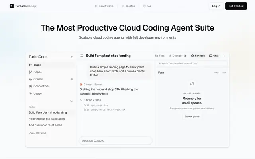Click the plus icon beside TurboCode

(x=72, y=57)
